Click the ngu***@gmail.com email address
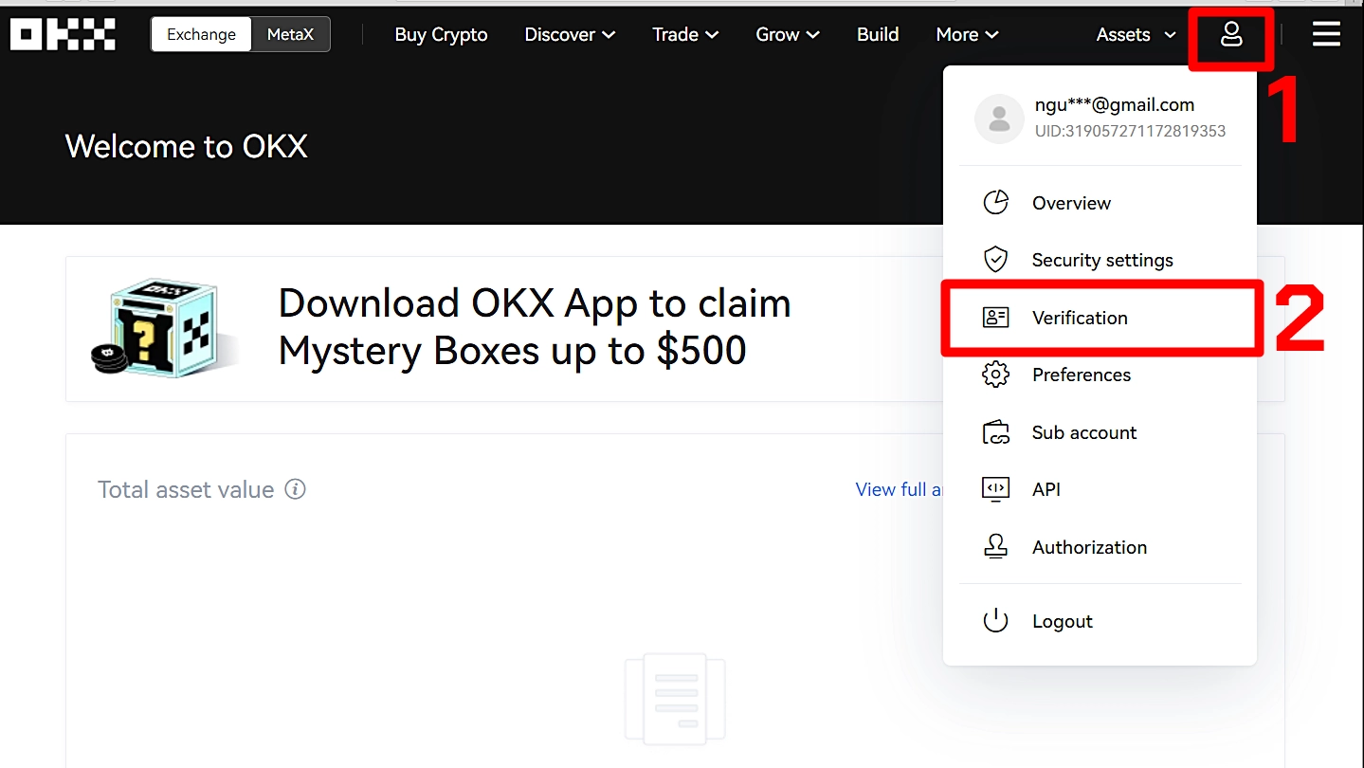The height and width of the screenshot is (768, 1364). pos(1115,105)
